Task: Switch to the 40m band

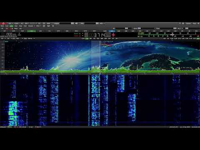Action: [126, 31]
